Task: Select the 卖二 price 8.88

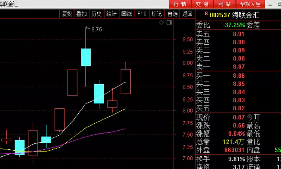Action: pos(239,58)
